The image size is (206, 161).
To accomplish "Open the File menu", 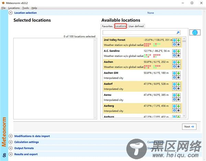I will click(3, 8).
